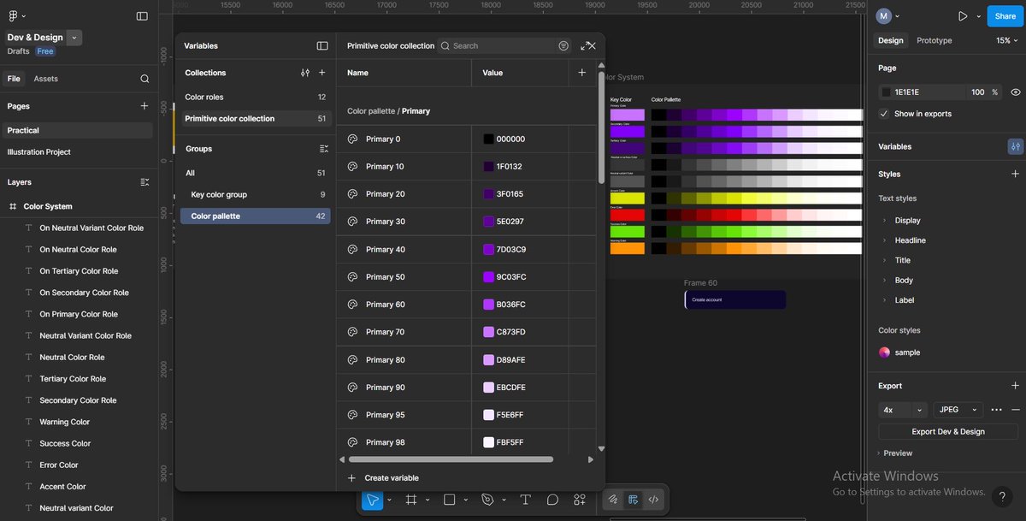Open the Illustration Project page
The width and height of the screenshot is (1026, 521).
tap(38, 152)
